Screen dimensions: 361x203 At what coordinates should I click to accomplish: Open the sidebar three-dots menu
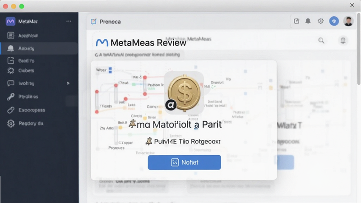click(x=69, y=21)
